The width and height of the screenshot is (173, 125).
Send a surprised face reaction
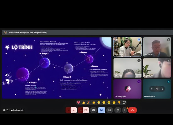click(x=104, y=102)
